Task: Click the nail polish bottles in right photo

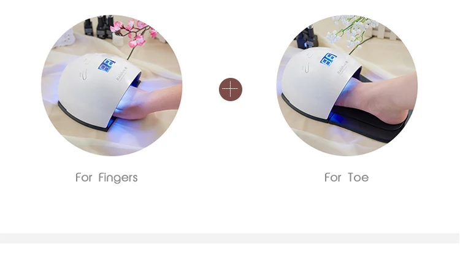Action: coord(308,37)
